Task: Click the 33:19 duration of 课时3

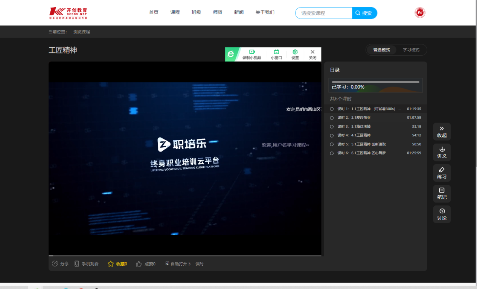Action: [x=416, y=127]
